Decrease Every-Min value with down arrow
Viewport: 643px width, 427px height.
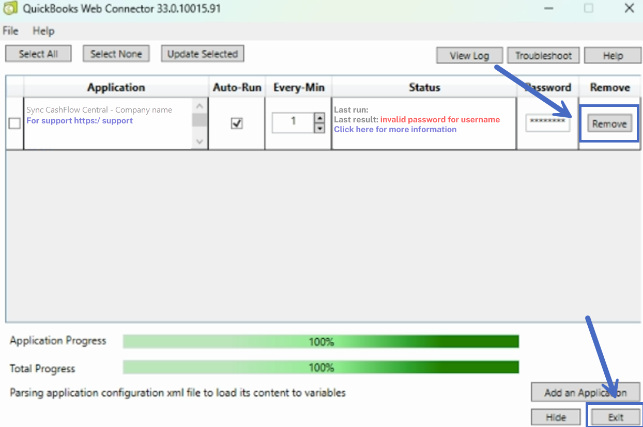tap(319, 128)
